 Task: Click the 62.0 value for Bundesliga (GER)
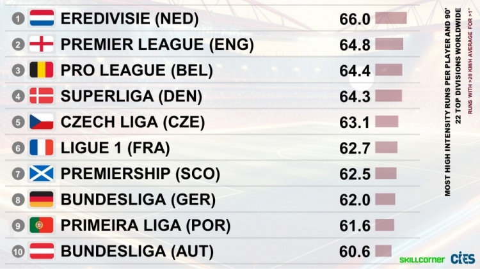point(355,200)
